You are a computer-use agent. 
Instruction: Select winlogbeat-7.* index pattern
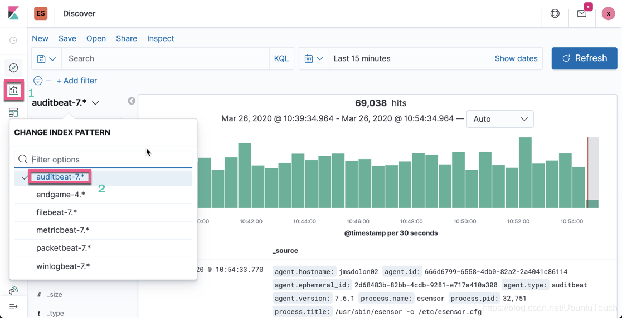(103, 266)
